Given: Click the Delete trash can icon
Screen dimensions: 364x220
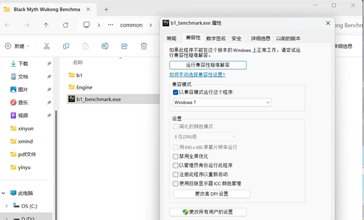Looking at the screenshot, I should click(x=143, y=46).
